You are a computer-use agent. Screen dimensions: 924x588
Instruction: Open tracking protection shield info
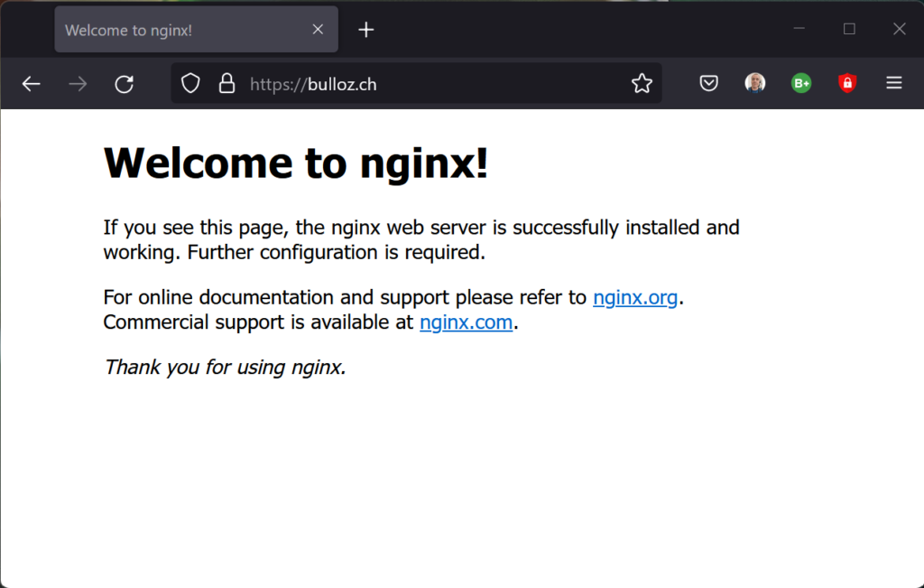tap(190, 84)
